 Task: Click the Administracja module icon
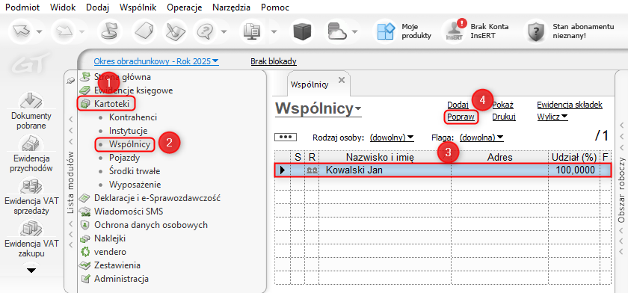point(84,279)
